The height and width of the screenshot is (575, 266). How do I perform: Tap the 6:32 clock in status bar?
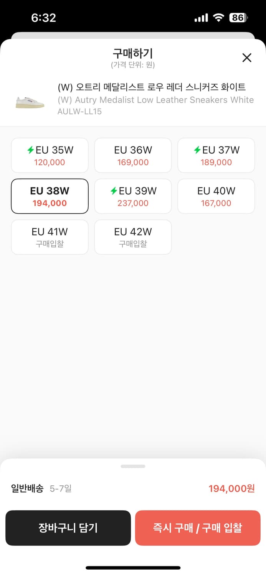pyautogui.click(x=43, y=18)
